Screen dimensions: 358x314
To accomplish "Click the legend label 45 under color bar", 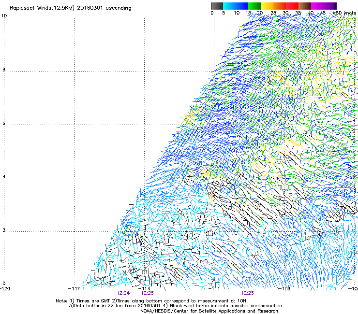I will pyautogui.click(x=323, y=13).
